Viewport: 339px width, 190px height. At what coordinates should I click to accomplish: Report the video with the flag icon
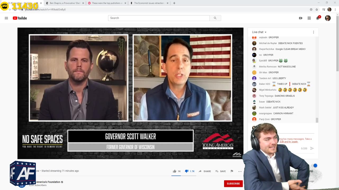[232, 171]
